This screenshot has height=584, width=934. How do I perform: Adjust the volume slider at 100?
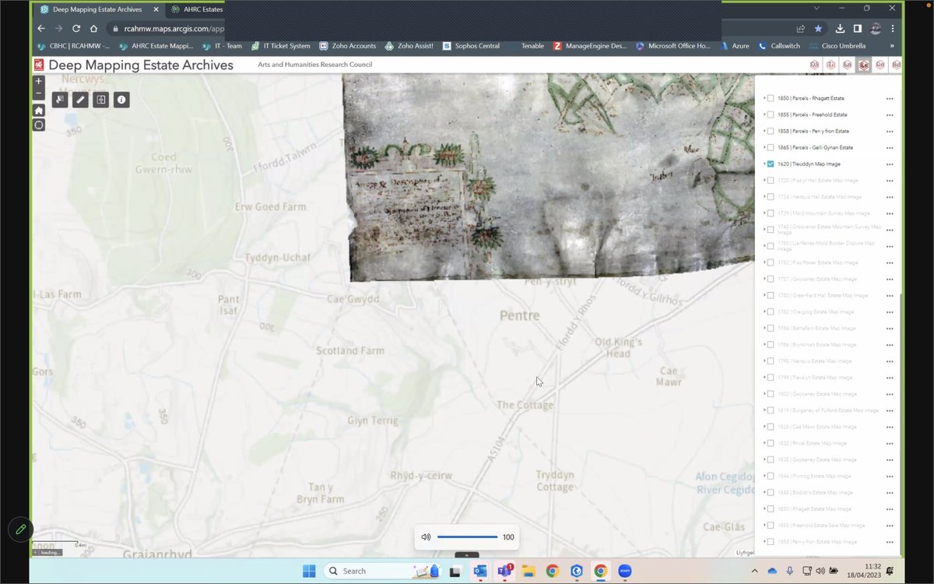(467, 537)
